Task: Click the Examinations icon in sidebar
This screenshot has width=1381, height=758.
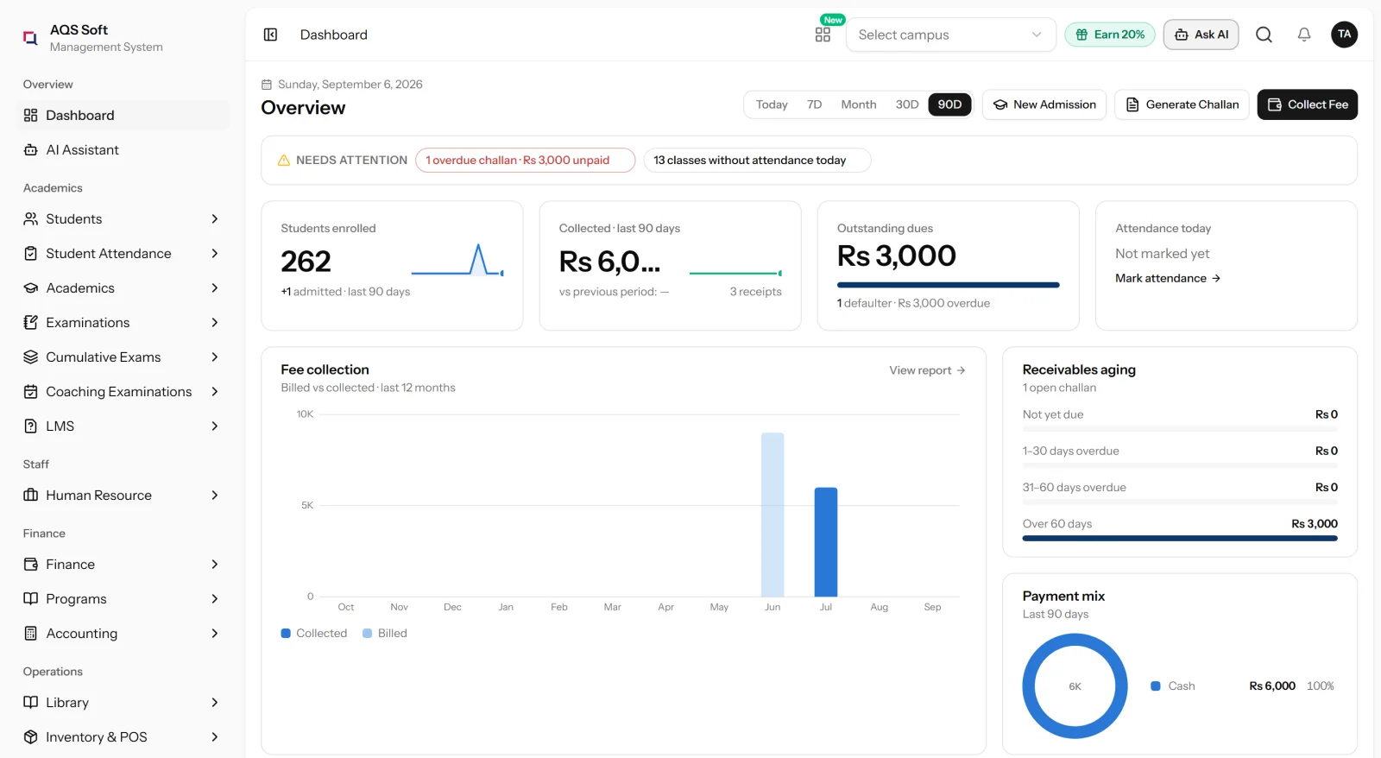Action: (31, 323)
